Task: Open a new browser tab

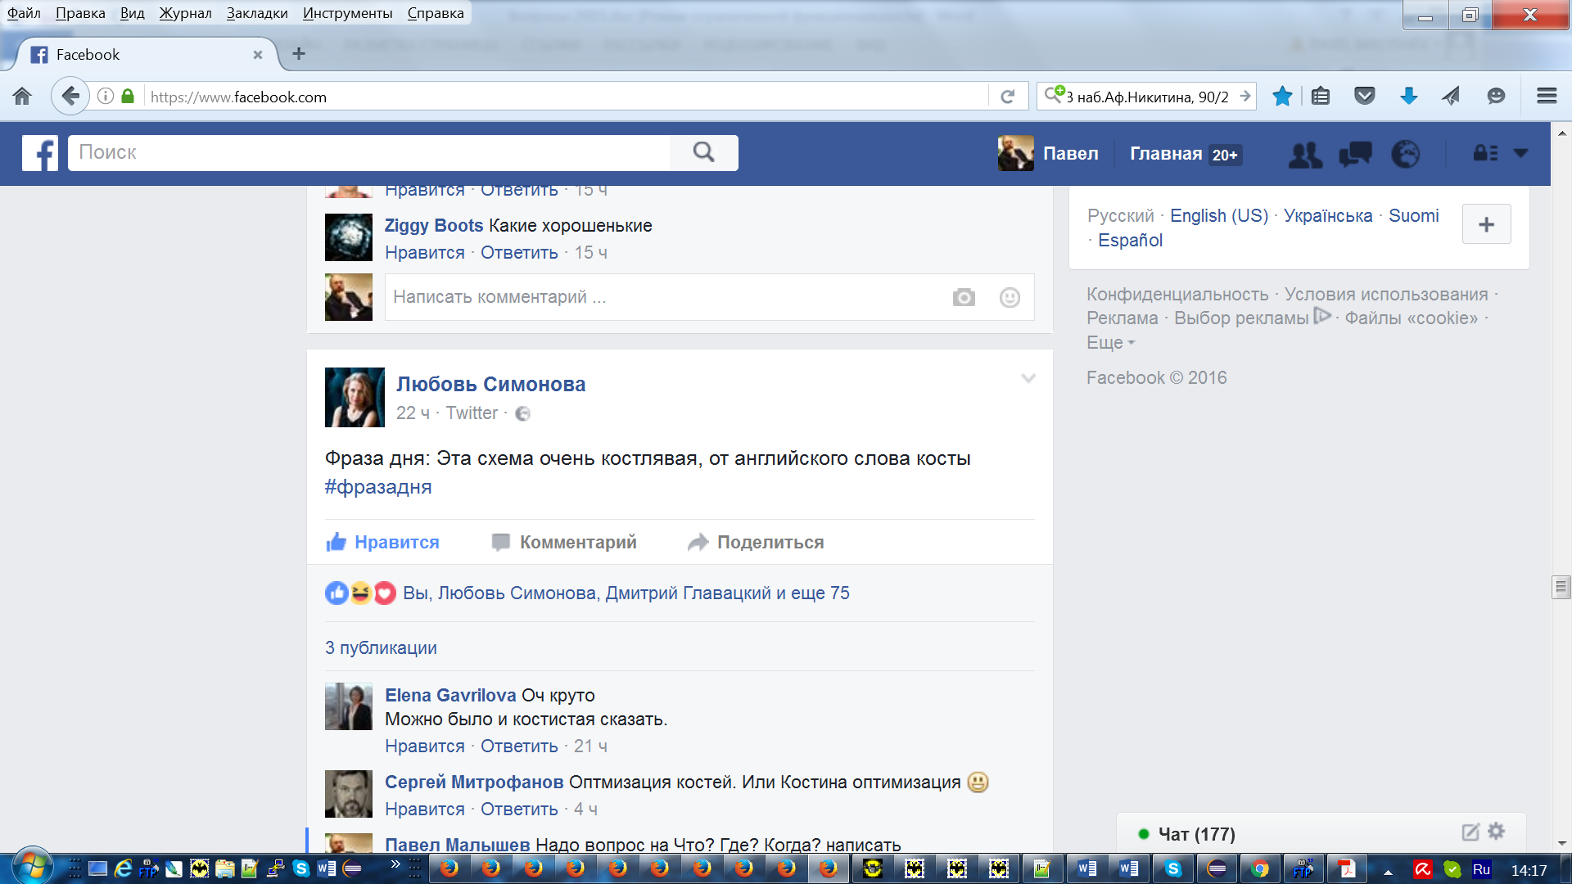Action: point(299,54)
